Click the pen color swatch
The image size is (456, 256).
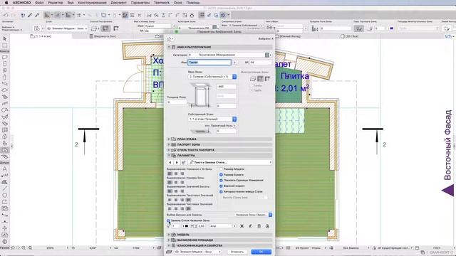187,226
